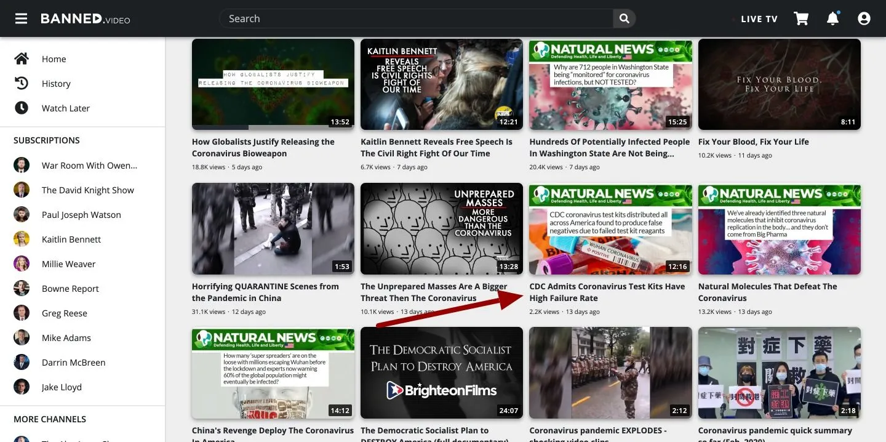Screen dimensions: 886x442
Task: Click in the Search input field
Action: point(417,18)
